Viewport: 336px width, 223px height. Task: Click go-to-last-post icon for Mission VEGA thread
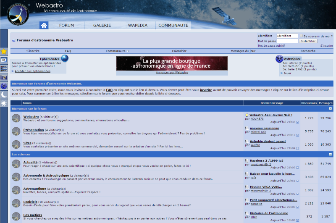[x=297, y=194]
